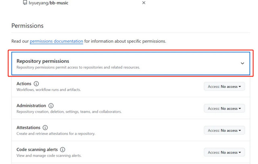Click the Permissions section heading
Image resolution: width=258 pixels, height=164 pixels.
click(x=27, y=26)
